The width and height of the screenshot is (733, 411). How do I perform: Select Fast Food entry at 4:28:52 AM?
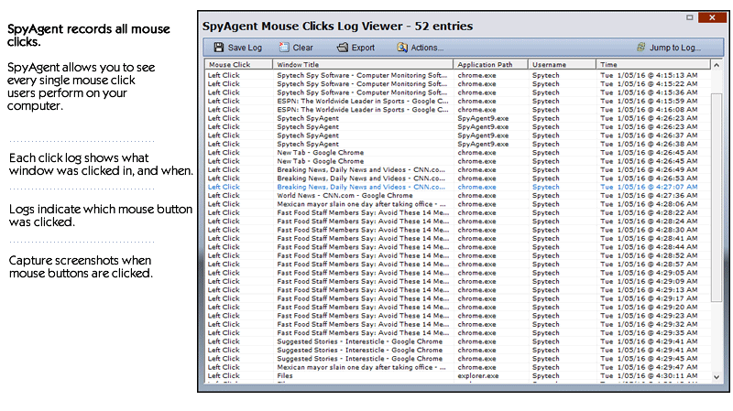[x=457, y=255]
